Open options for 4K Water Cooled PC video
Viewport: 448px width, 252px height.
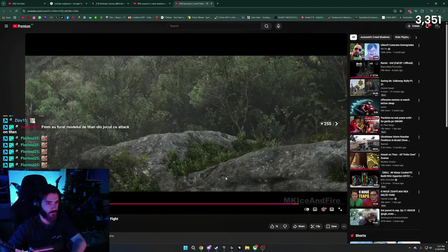tap(419, 173)
